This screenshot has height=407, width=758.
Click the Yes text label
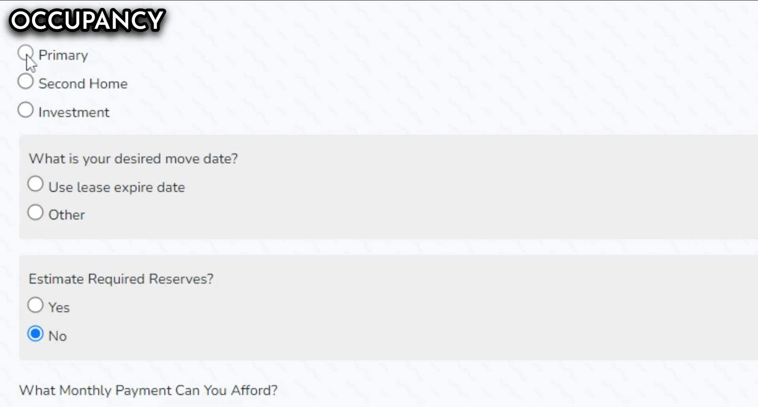pyautogui.click(x=59, y=308)
